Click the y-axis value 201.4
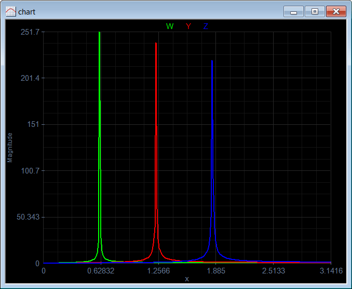This screenshot has height=289, width=352. point(30,78)
